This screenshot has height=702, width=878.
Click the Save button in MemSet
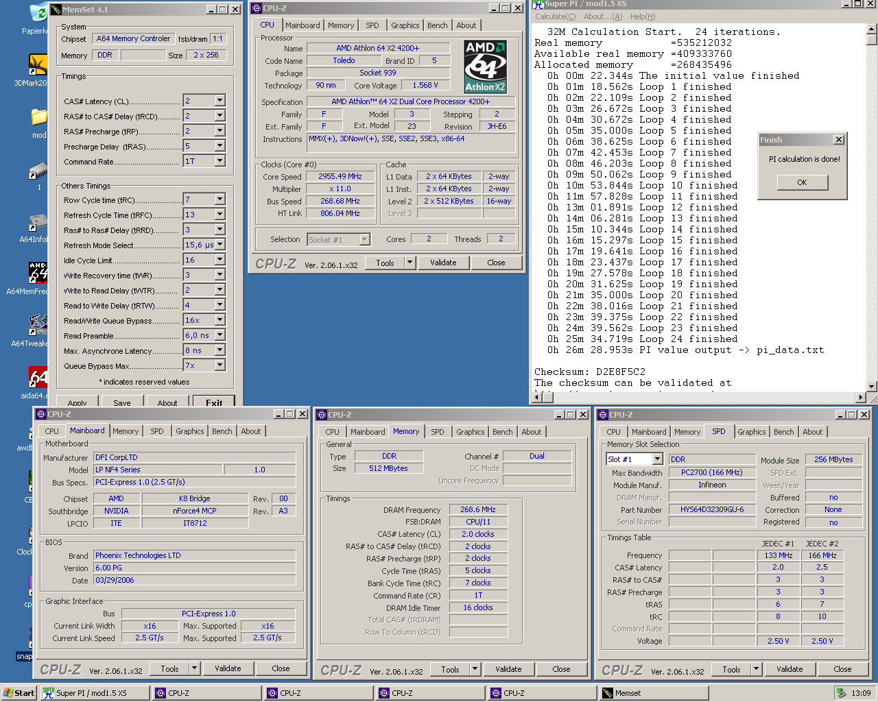point(122,402)
